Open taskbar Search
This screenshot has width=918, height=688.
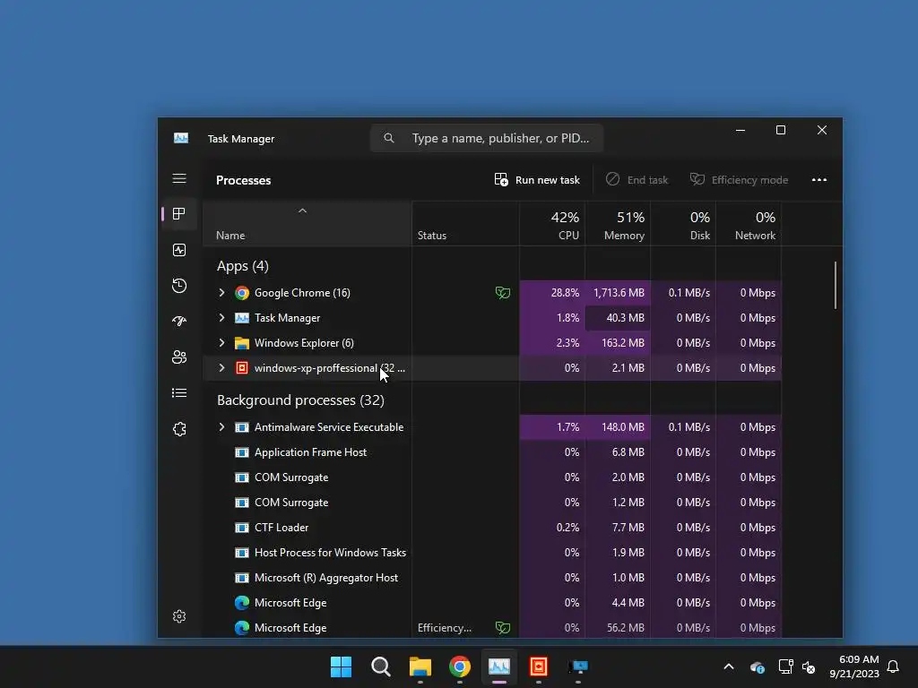pos(380,666)
